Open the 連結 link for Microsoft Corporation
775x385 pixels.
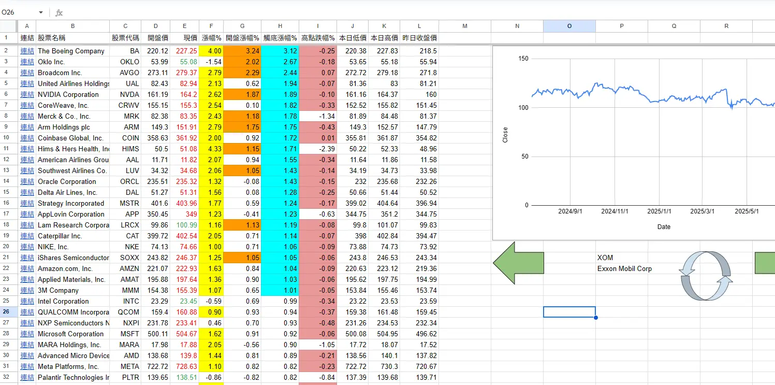click(x=26, y=334)
